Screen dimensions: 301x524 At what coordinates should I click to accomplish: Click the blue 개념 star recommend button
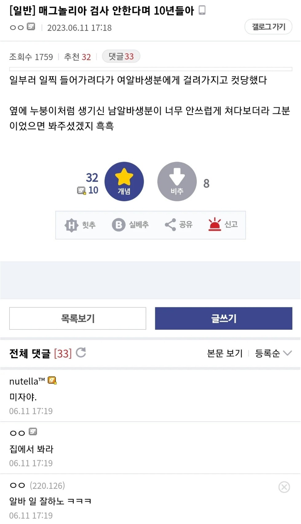click(x=124, y=182)
